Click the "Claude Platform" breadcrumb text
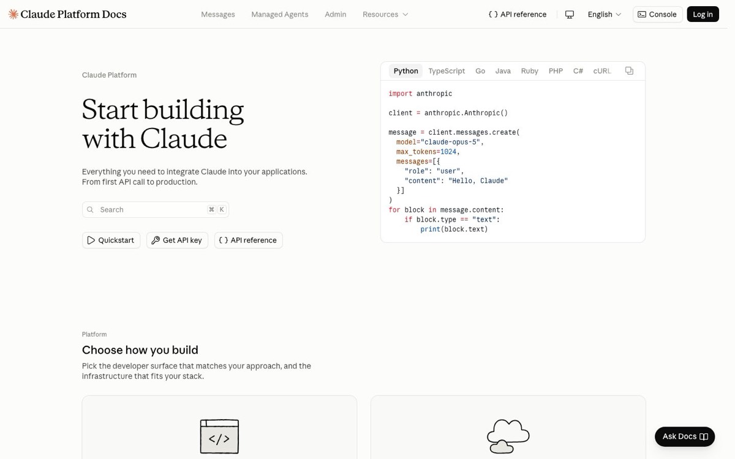The image size is (735, 459). (x=109, y=75)
